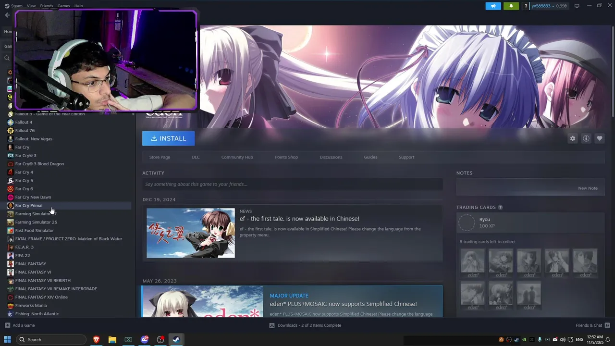The height and width of the screenshot is (346, 615).
Task: Open the Games menu
Action: pyautogui.click(x=64, y=6)
